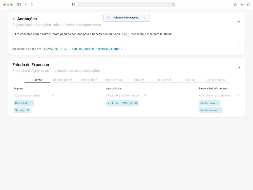Click the browser address bar
Viewport: 253px width, 190px height.
pyautogui.click(x=126, y=5)
